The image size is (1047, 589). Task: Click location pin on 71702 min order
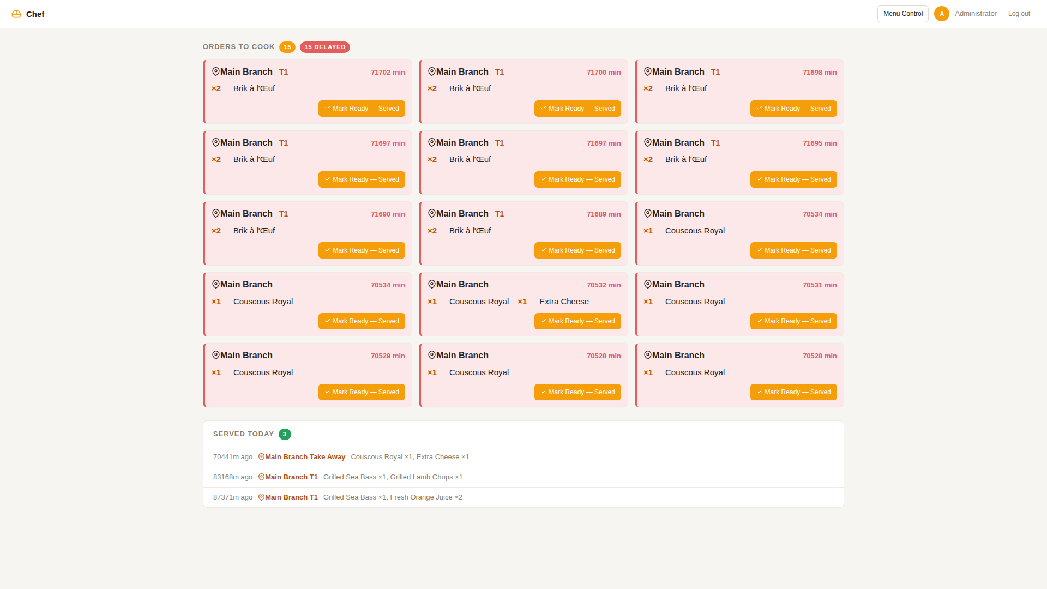216,71
